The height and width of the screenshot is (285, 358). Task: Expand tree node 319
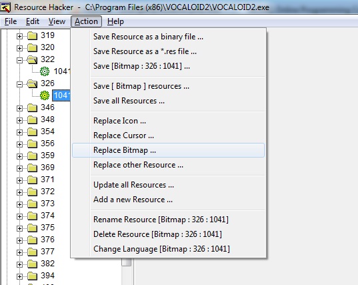pyautogui.click(x=19, y=36)
